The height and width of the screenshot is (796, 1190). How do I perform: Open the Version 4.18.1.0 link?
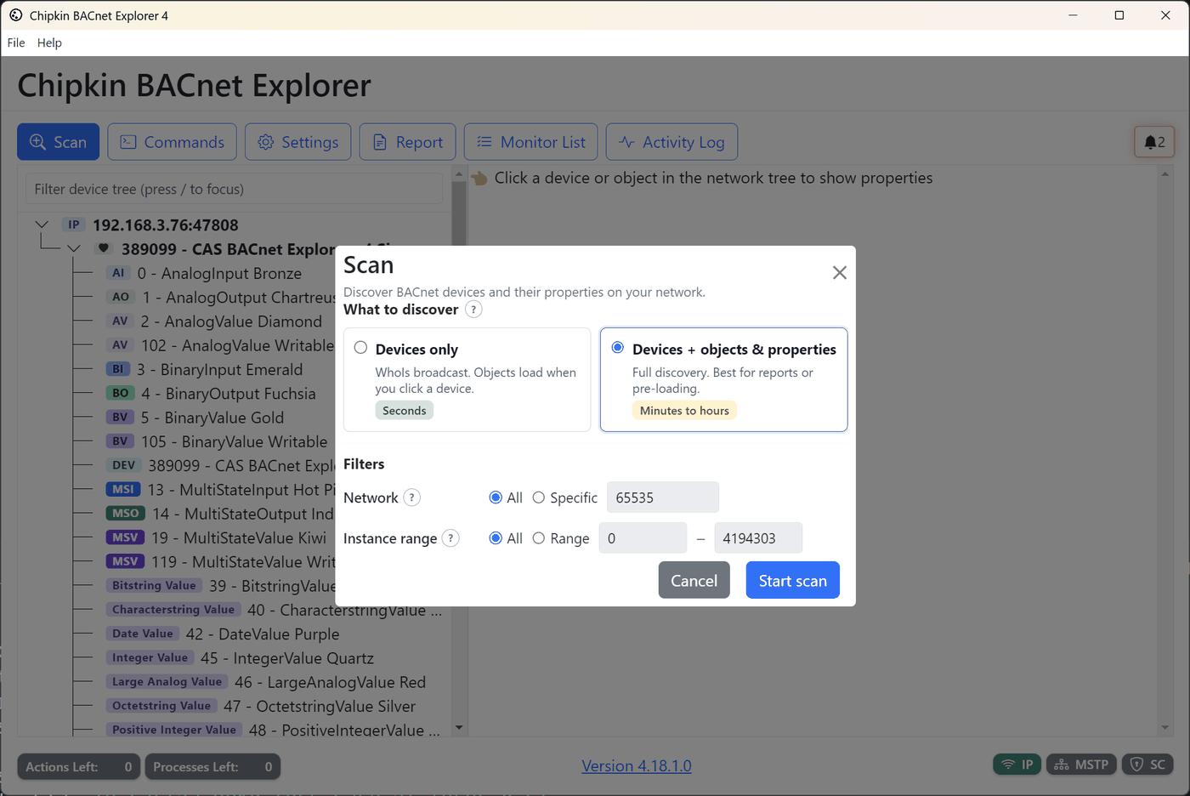tap(637, 765)
